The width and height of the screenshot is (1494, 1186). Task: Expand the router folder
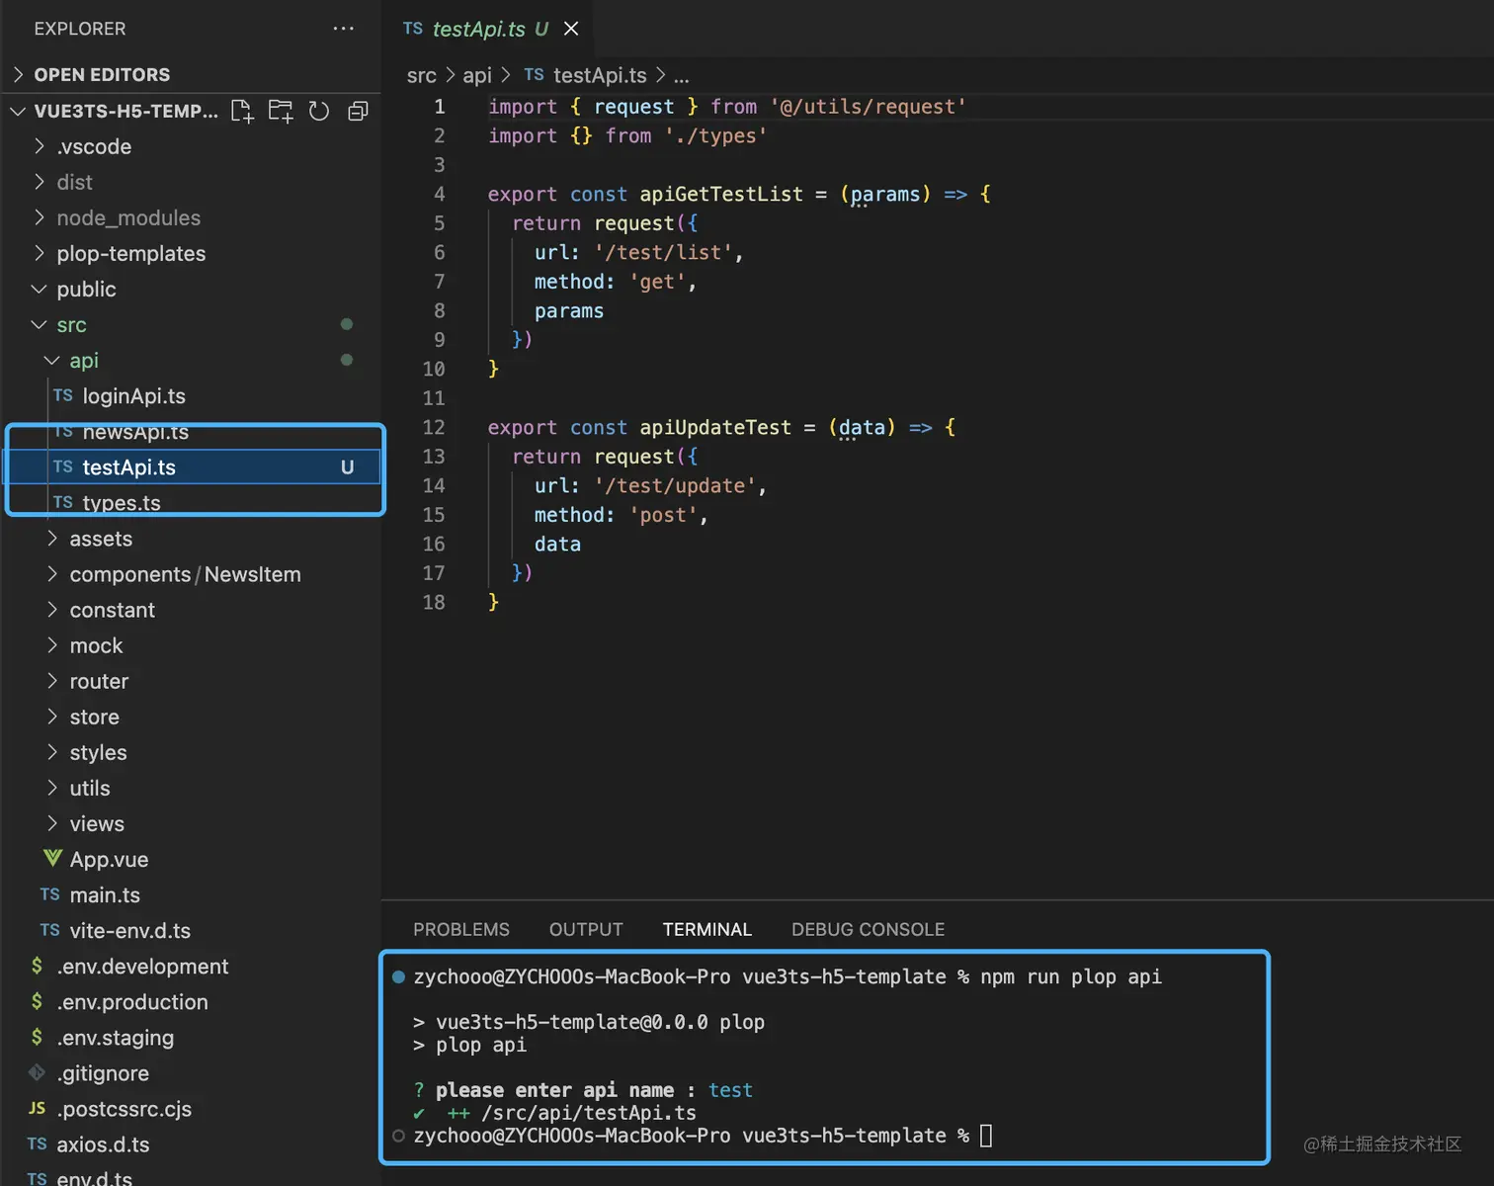[52, 681]
